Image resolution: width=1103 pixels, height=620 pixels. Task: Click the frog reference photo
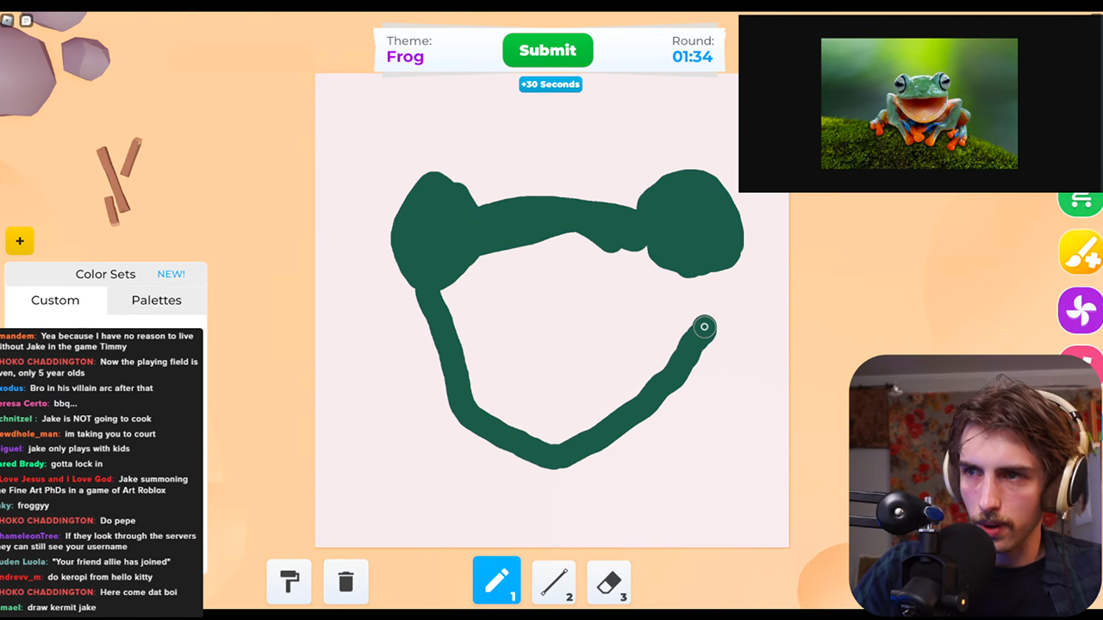[x=919, y=102]
